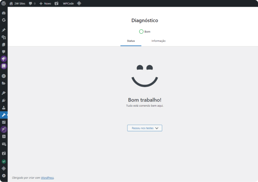258x182 pixels.
Task: Switch to the Status tab
Action: coord(131,41)
